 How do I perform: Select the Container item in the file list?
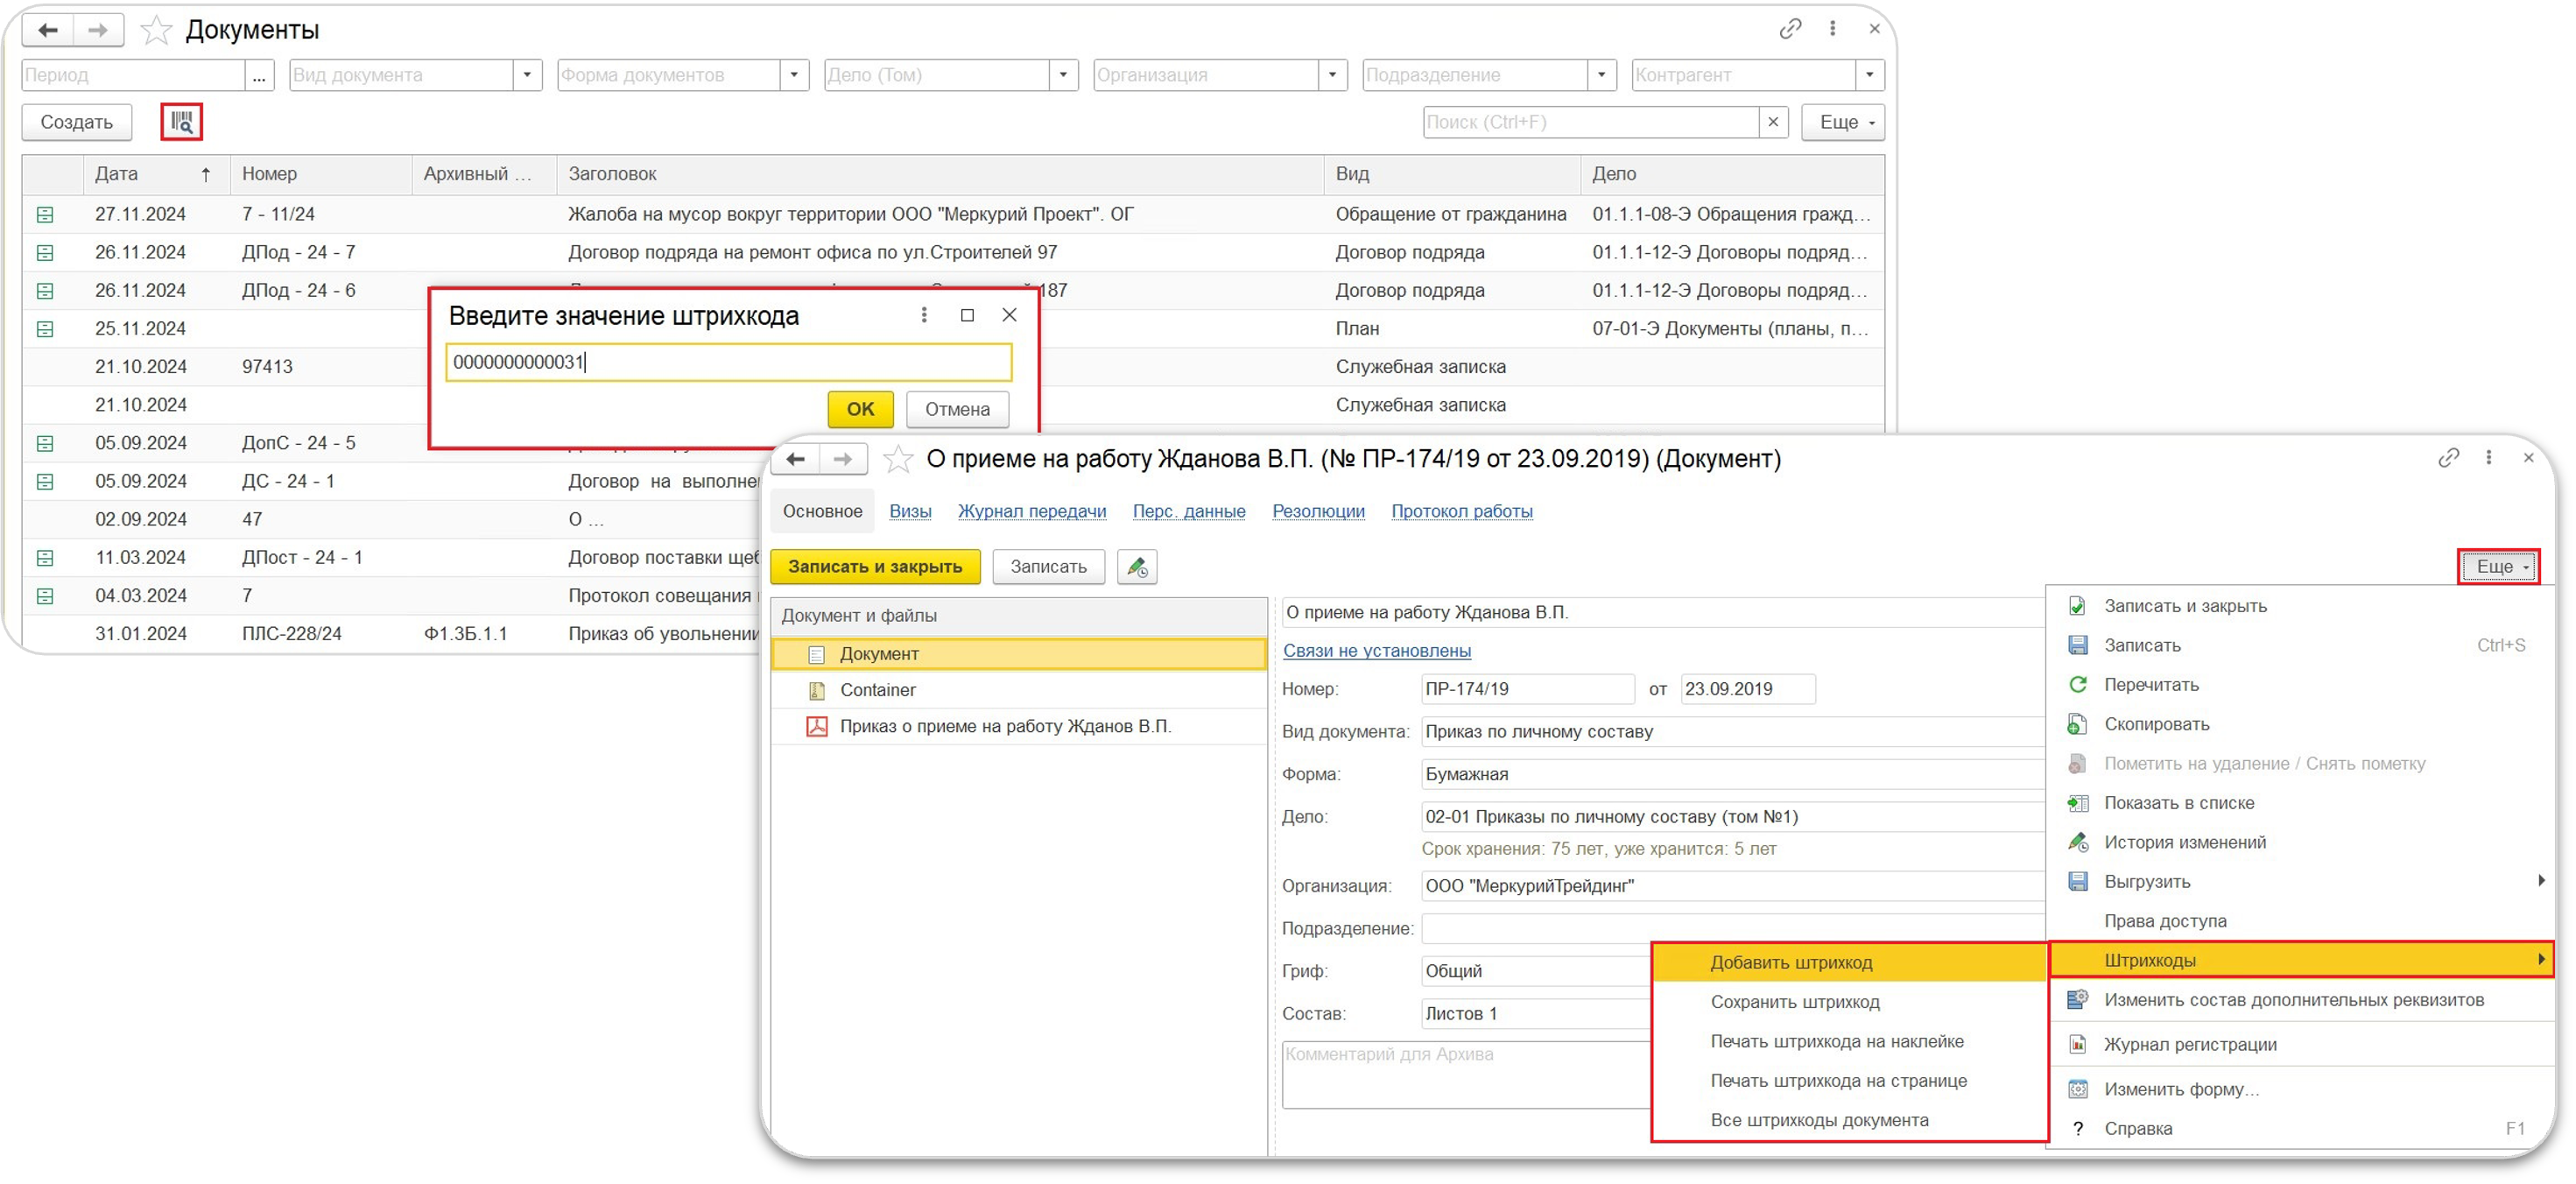[x=877, y=690]
